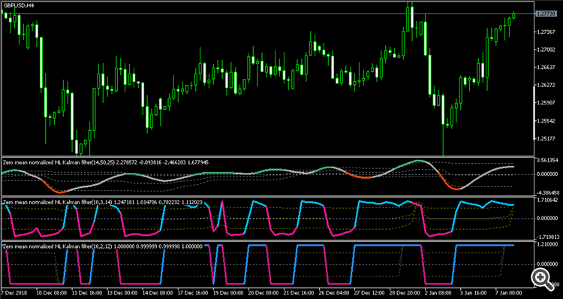Click the 1.26272 price scale value
Screen dimensions: 563x299
point(546,85)
